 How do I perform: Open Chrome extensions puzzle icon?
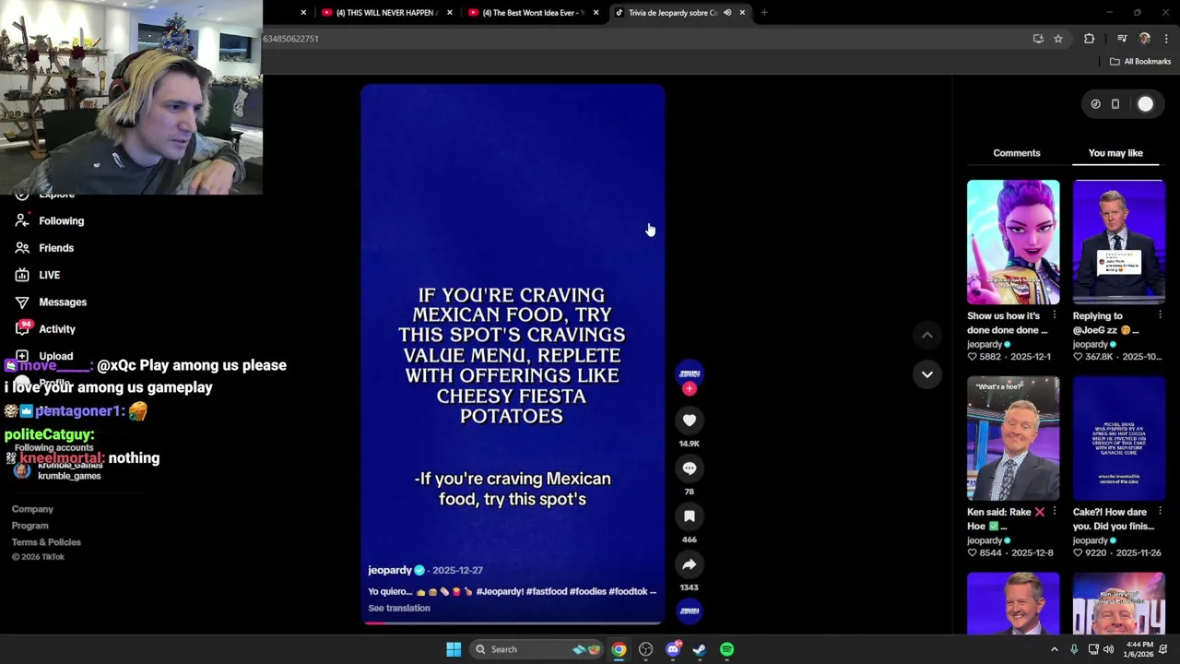(x=1089, y=39)
